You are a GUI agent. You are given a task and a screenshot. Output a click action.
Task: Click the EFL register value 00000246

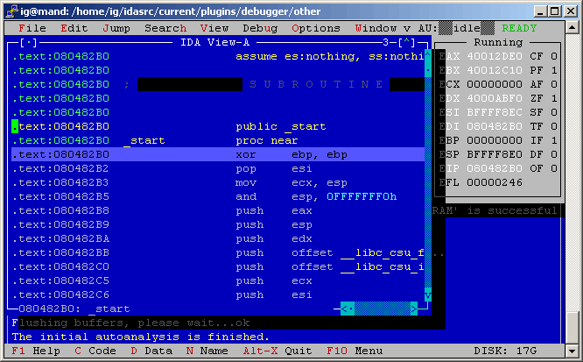tap(495, 182)
